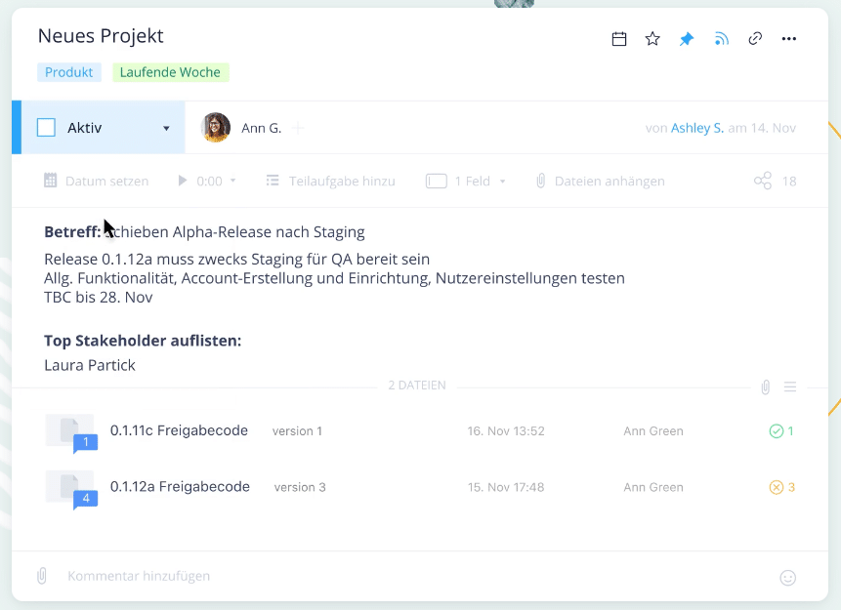The height and width of the screenshot is (610, 841).
Task: Start the timer play button
Action: tap(183, 181)
